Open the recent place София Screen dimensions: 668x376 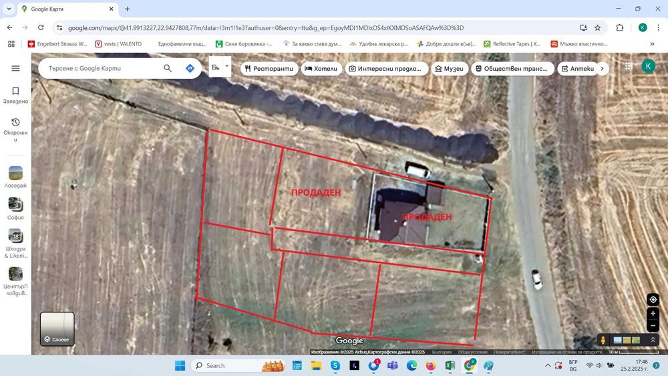click(15, 208)
